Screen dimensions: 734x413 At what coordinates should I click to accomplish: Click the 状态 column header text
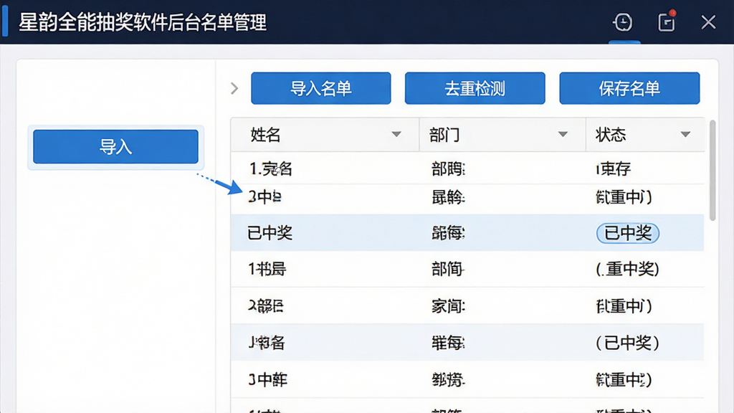pyautogui.click(x=611, y=135)
